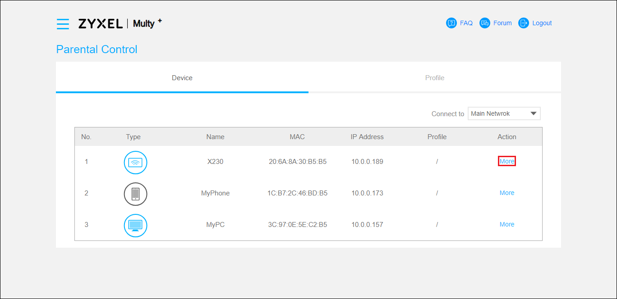Click the MyPC desktop monitor type icon

point(136,226)
